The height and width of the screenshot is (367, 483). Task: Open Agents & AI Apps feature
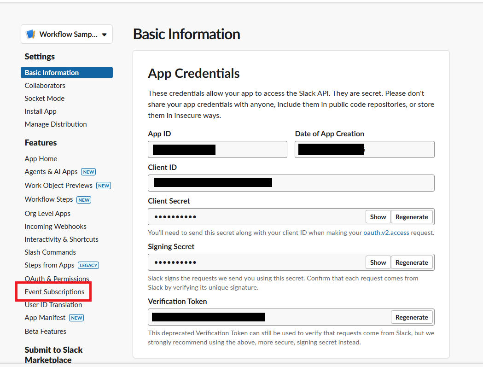[x=51, y=172]
